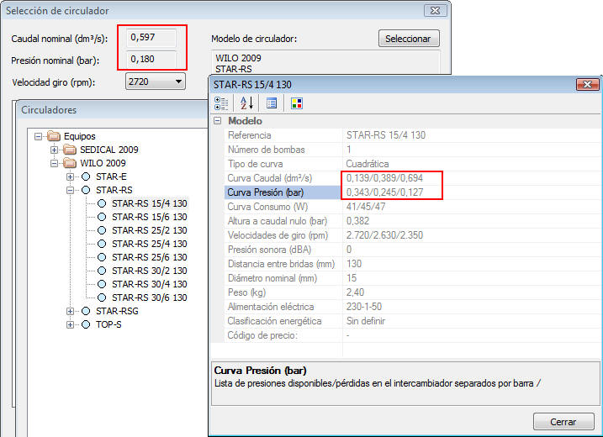Select the Equipos folder icon

click(54, 136)
